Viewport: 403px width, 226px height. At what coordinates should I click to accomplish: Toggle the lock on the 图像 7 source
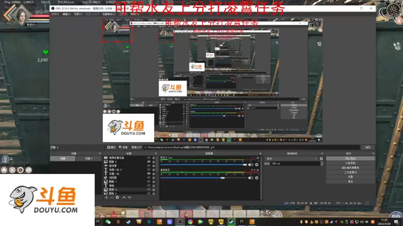(x=154, y=181)
